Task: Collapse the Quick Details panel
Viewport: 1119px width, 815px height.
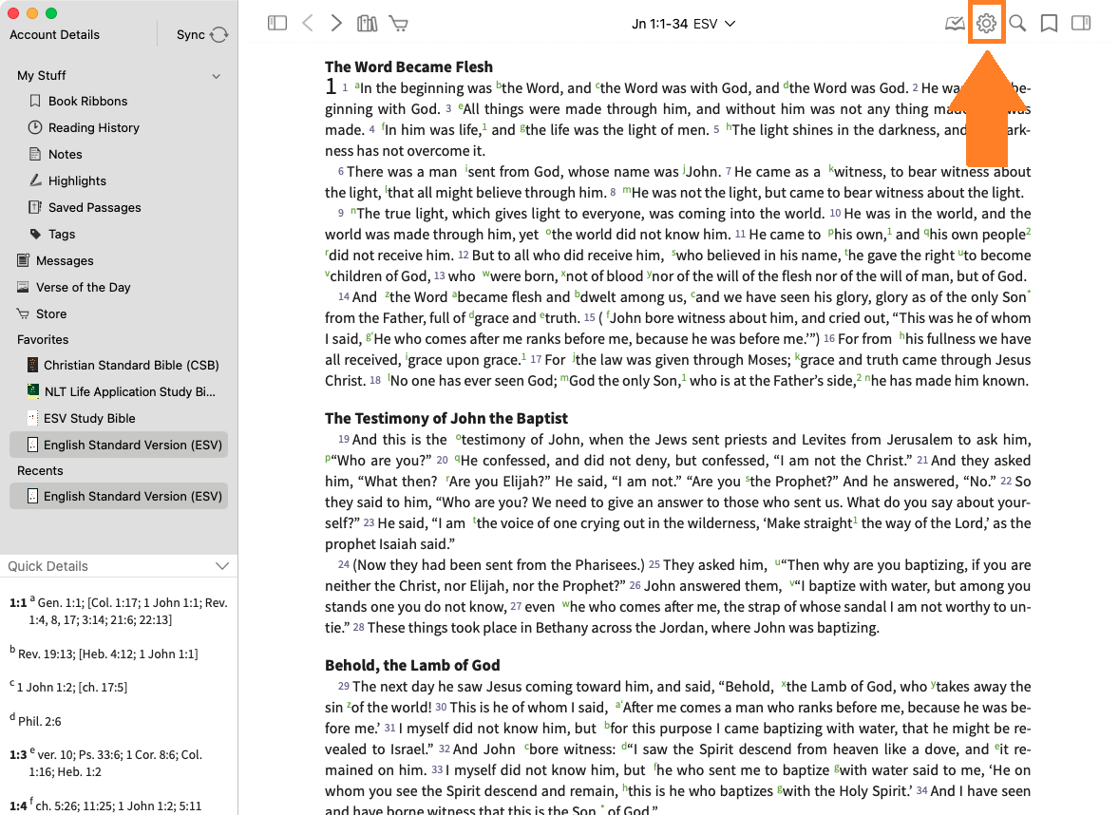Action: [222, 566]
